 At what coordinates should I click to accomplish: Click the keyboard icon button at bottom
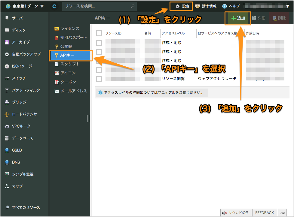point(282,213)
